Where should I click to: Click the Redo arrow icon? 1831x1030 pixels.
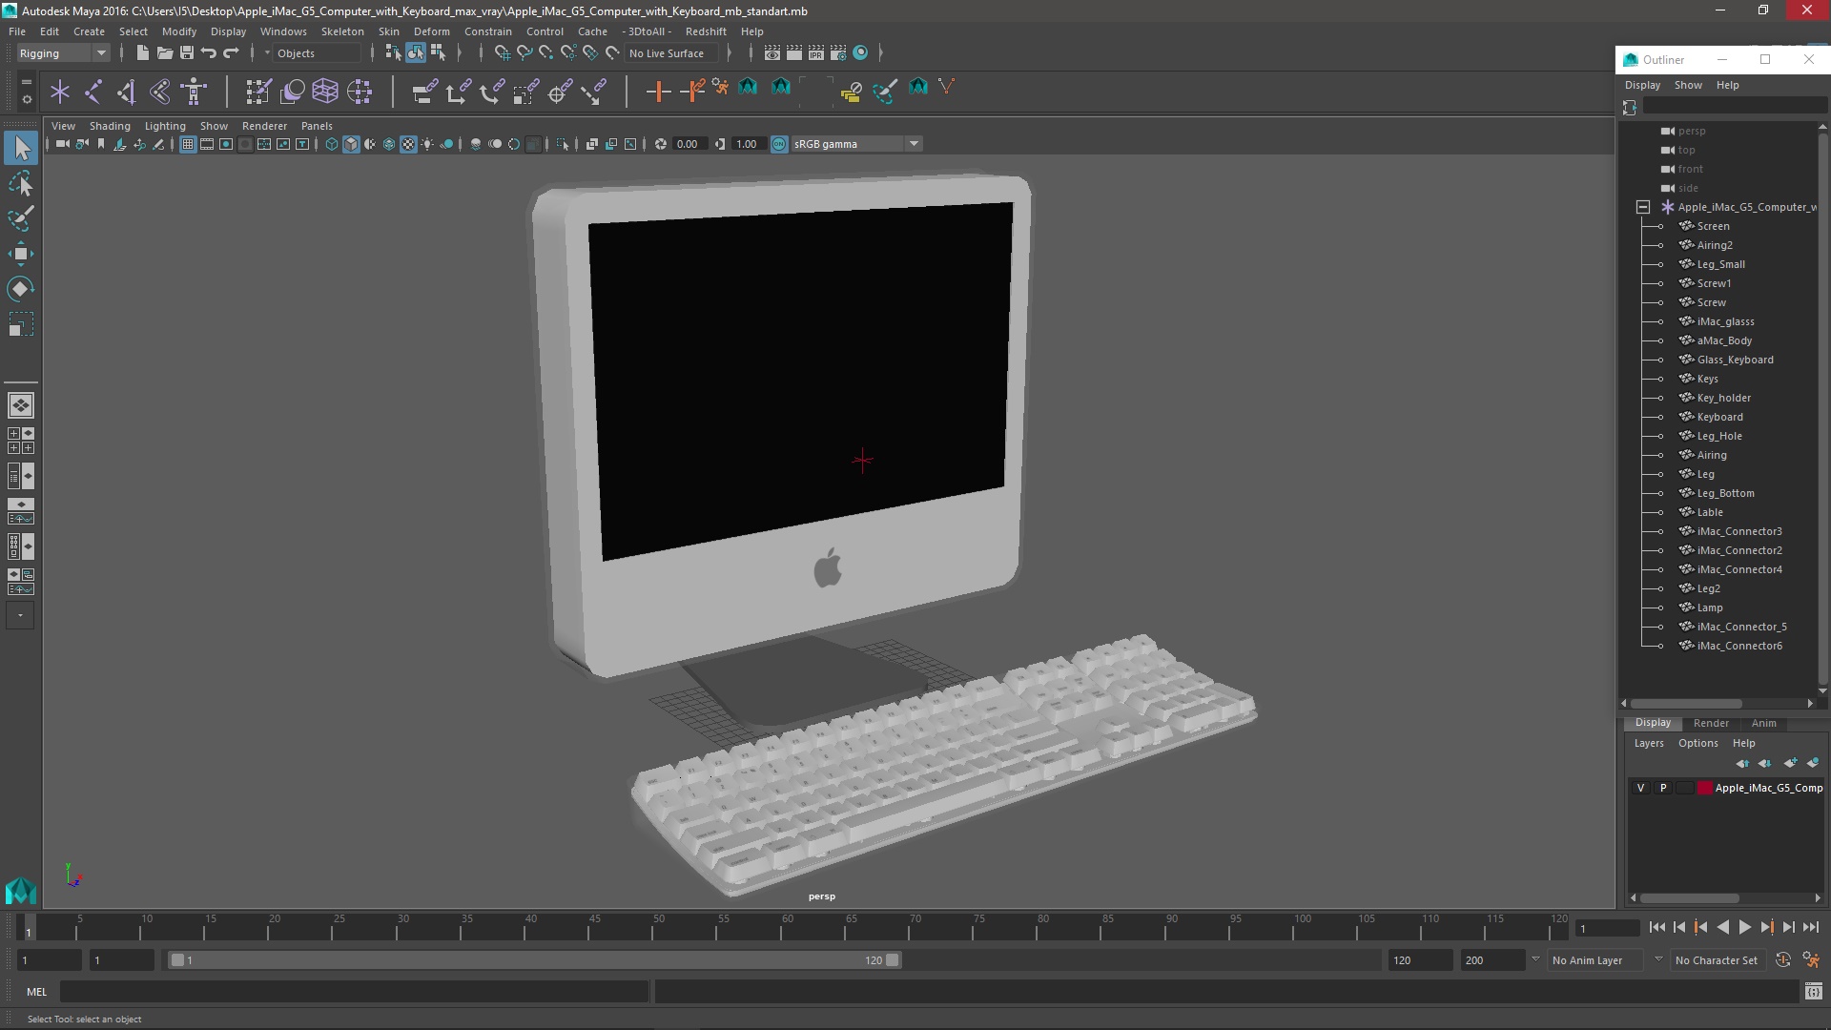pyautogui.click(x=231, y=52)
